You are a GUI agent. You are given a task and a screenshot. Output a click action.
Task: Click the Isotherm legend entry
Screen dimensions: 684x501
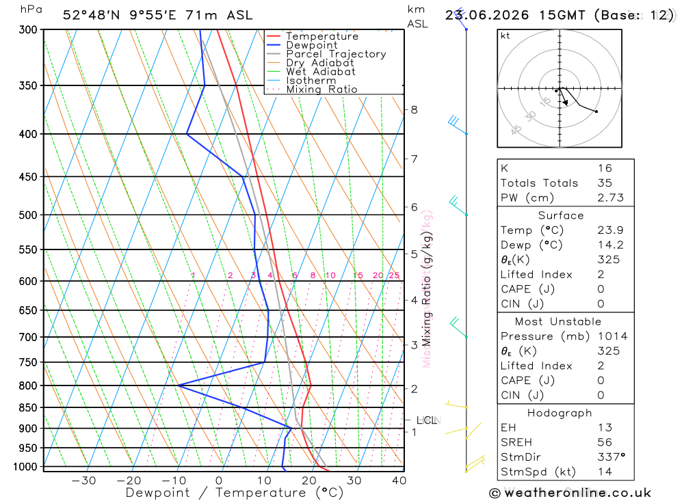(x=302, y=81)
